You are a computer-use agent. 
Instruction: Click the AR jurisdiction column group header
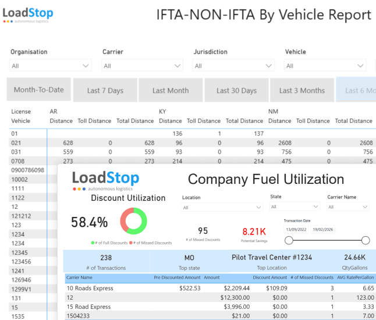click(x=54, y=112)
